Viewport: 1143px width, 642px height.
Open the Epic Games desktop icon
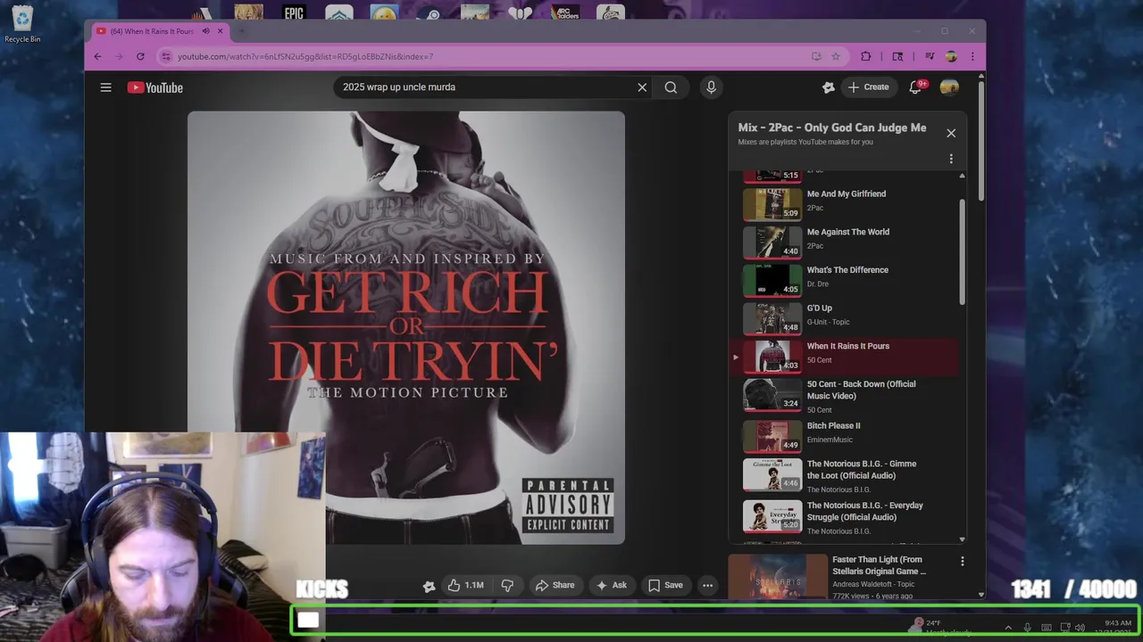coord(294,12)
